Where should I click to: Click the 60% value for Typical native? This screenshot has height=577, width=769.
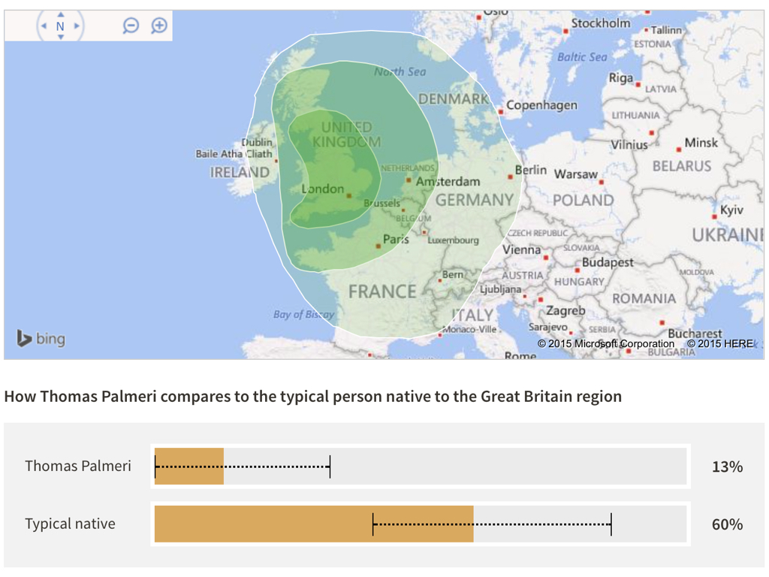(727, 524)
